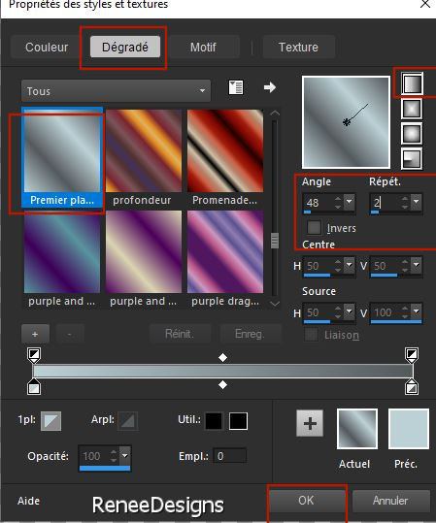This screenshot has height=523, width=436.
Task: Click the Préc. color swatch
Action: tap(409, 429)
